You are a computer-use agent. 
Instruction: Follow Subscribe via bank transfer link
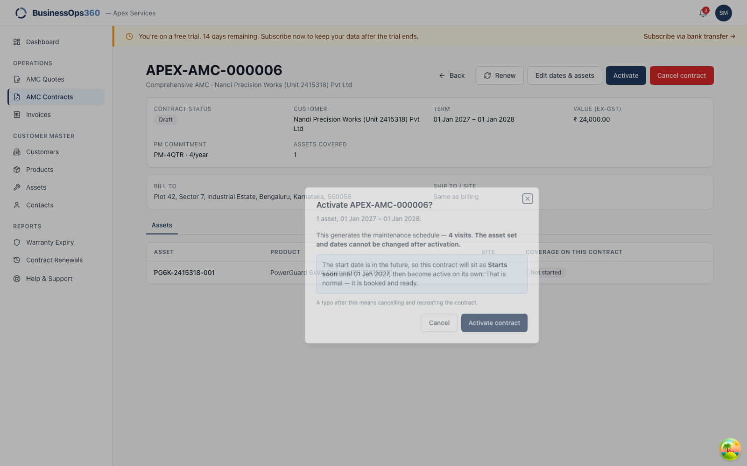tap(690, 36)
